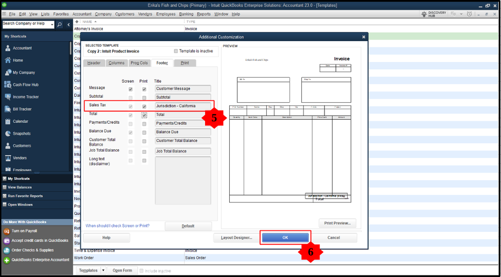This screenshot has width=501, height=277.
Task: Switch to the Print tab
Action: coord(185,63)
